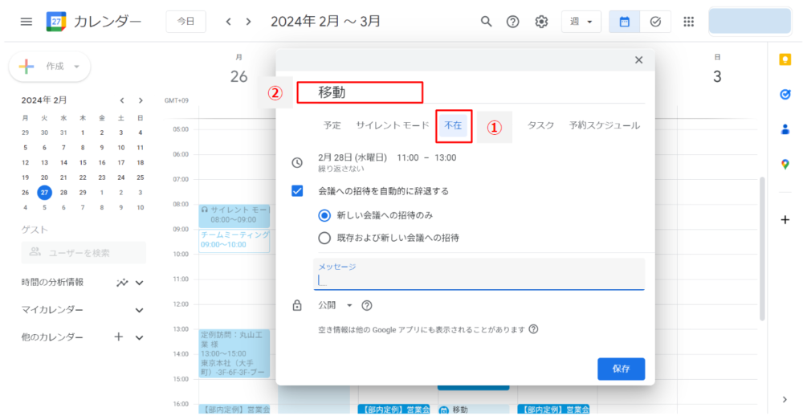Open the 週 view dropdown
803x420 pixels.
tap(581, 22)
